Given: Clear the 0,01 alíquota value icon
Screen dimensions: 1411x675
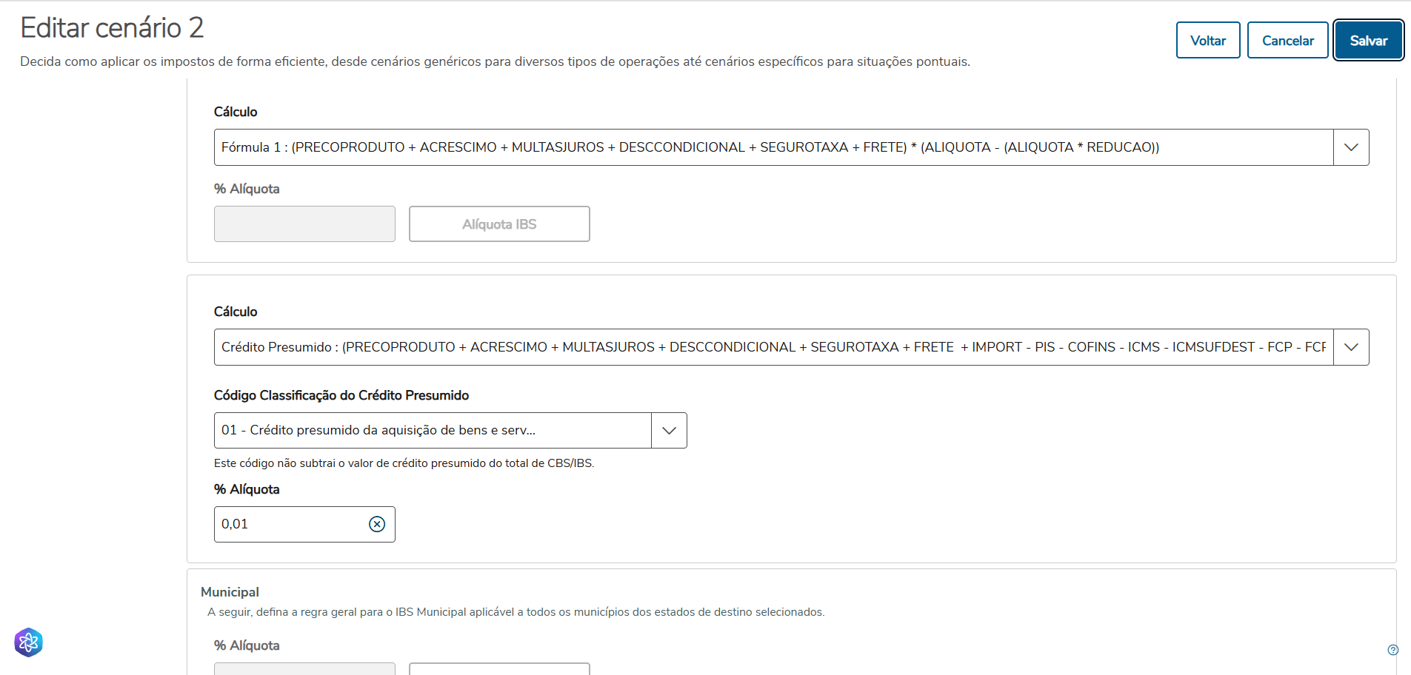Looking at the screenshot, I should click(377, 524).
